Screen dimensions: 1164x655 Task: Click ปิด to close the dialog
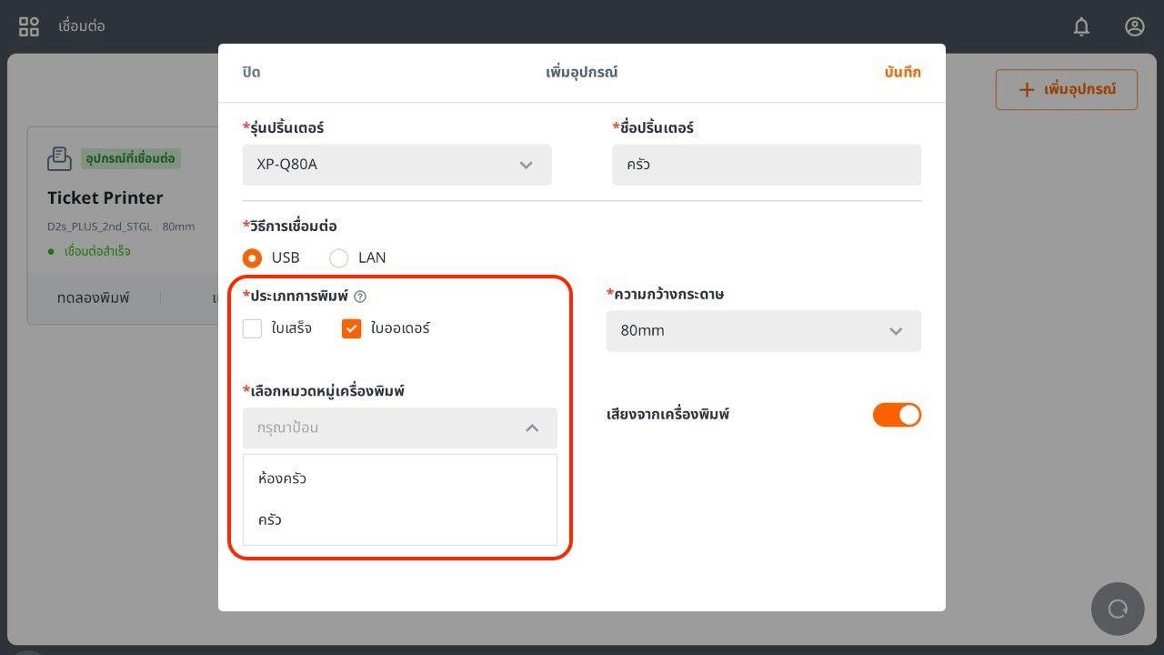[252, 73]
